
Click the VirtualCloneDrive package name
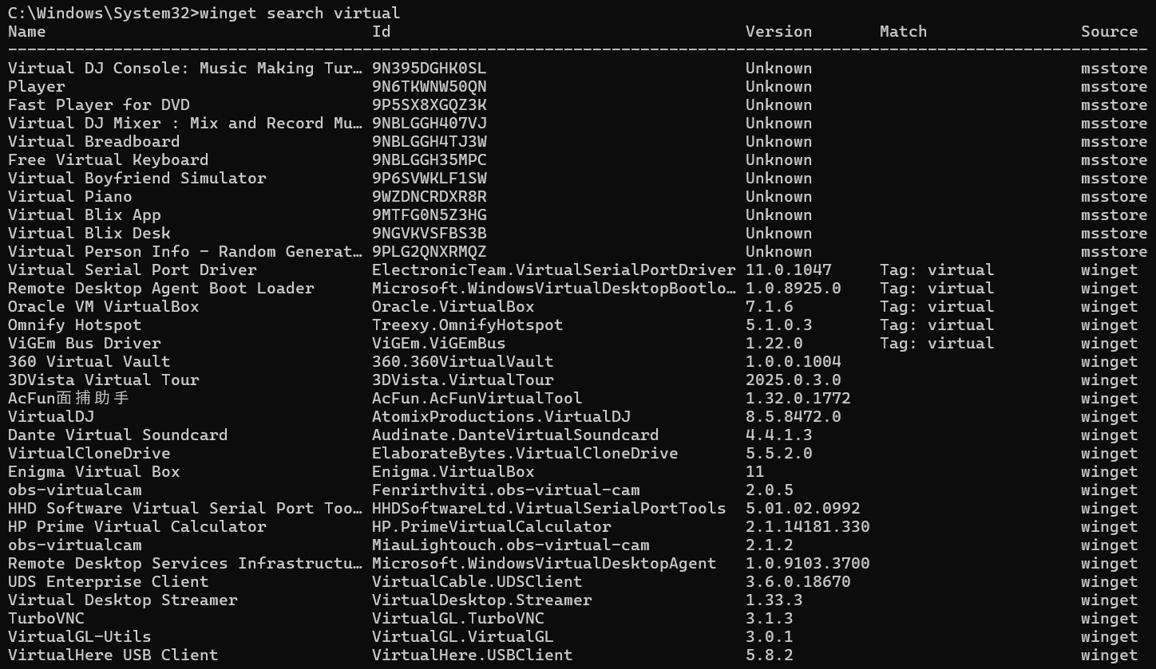[89, 453]
